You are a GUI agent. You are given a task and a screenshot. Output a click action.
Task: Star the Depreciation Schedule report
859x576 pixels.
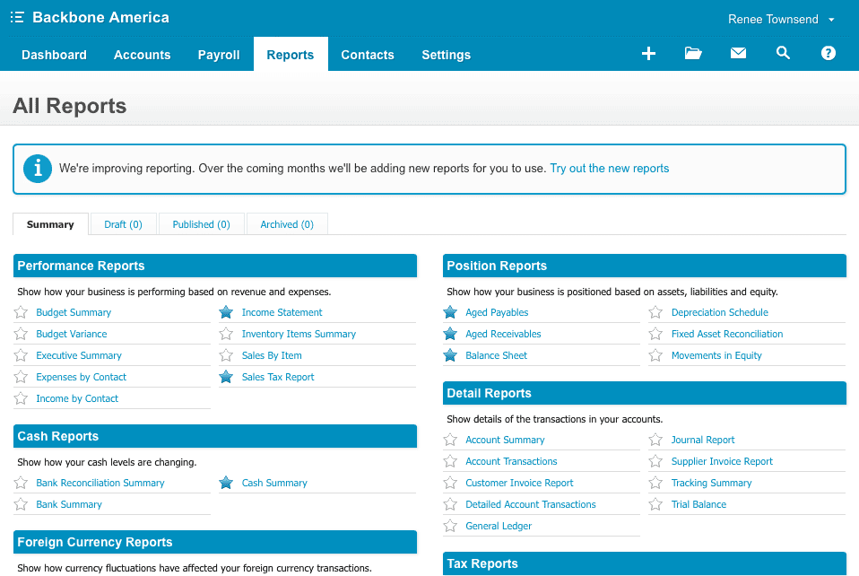point(655,312)
